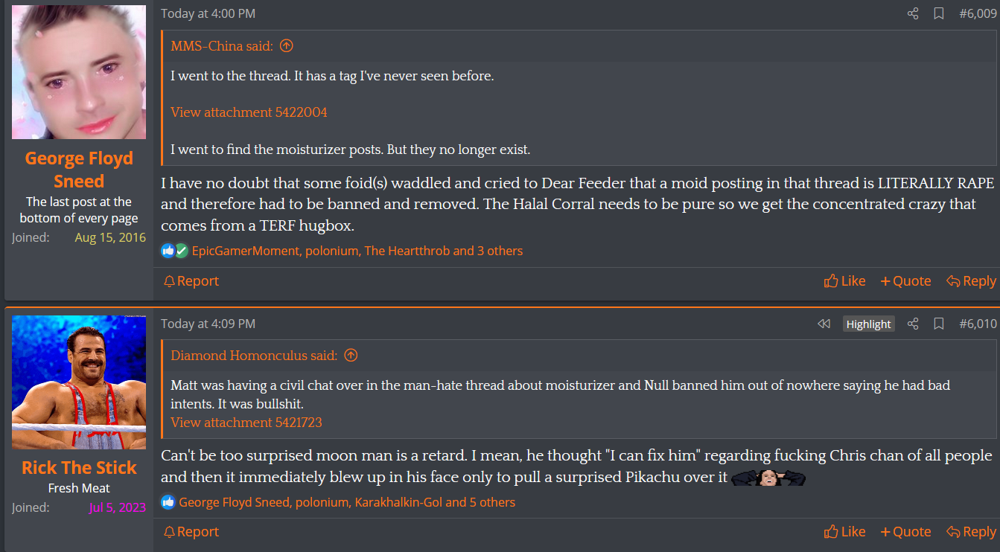
Task: Like Rick The Stick's post
Action: [x=844, y=532]
